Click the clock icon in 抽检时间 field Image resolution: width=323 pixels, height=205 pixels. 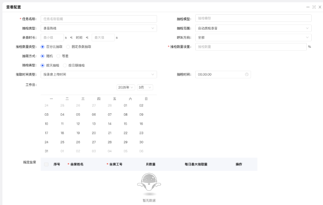pos(247,74)
